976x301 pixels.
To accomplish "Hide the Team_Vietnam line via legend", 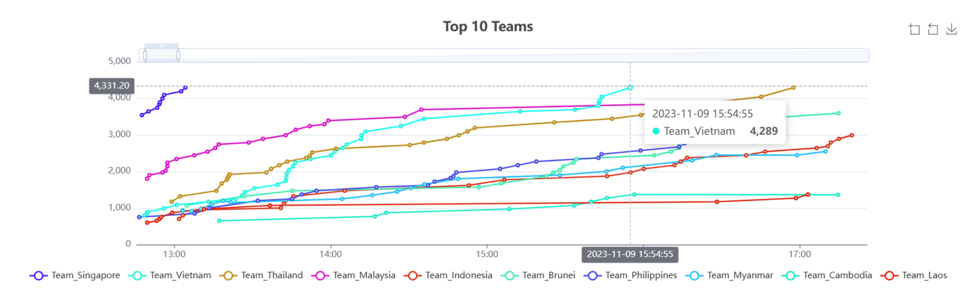I will pyautogui.click(x=170, y=276).
